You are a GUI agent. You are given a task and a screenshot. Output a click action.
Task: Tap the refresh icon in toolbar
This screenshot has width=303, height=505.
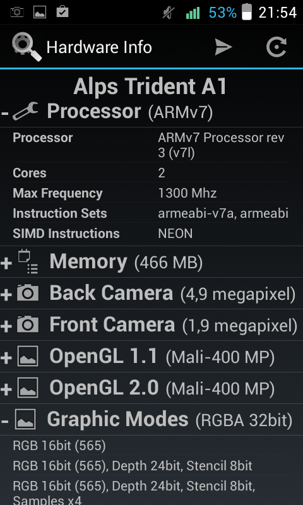pyautogui.click(x=276, y=47)
